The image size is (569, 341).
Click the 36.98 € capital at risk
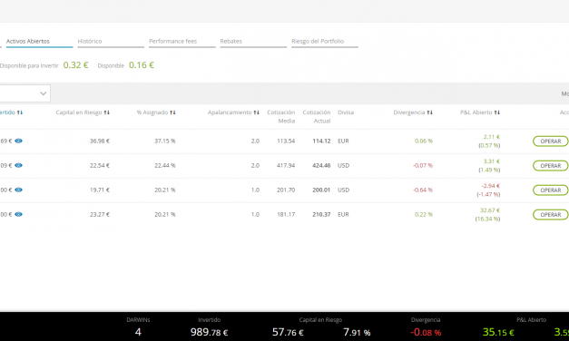100,141
